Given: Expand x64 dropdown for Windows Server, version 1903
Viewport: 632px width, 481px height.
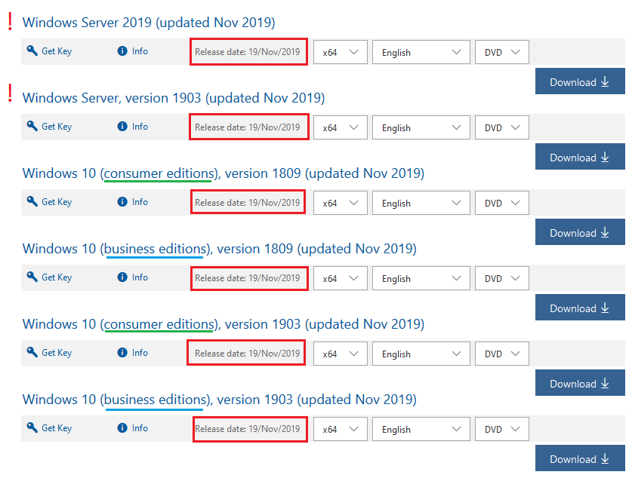Looking at the screenshot, I should (341, 127).
